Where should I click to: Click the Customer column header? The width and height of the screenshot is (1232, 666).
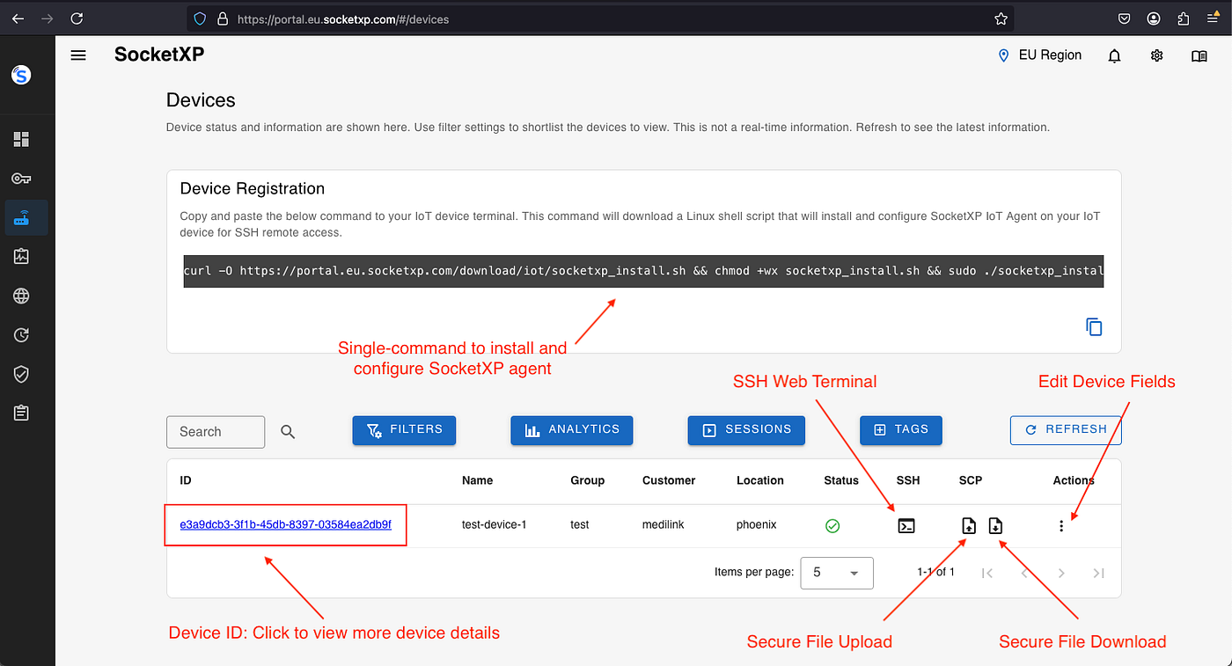tap(669, 480)
